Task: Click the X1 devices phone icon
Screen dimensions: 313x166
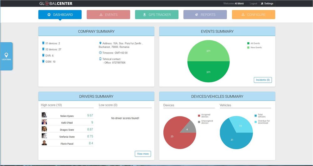Action: [x=43, y=43]
